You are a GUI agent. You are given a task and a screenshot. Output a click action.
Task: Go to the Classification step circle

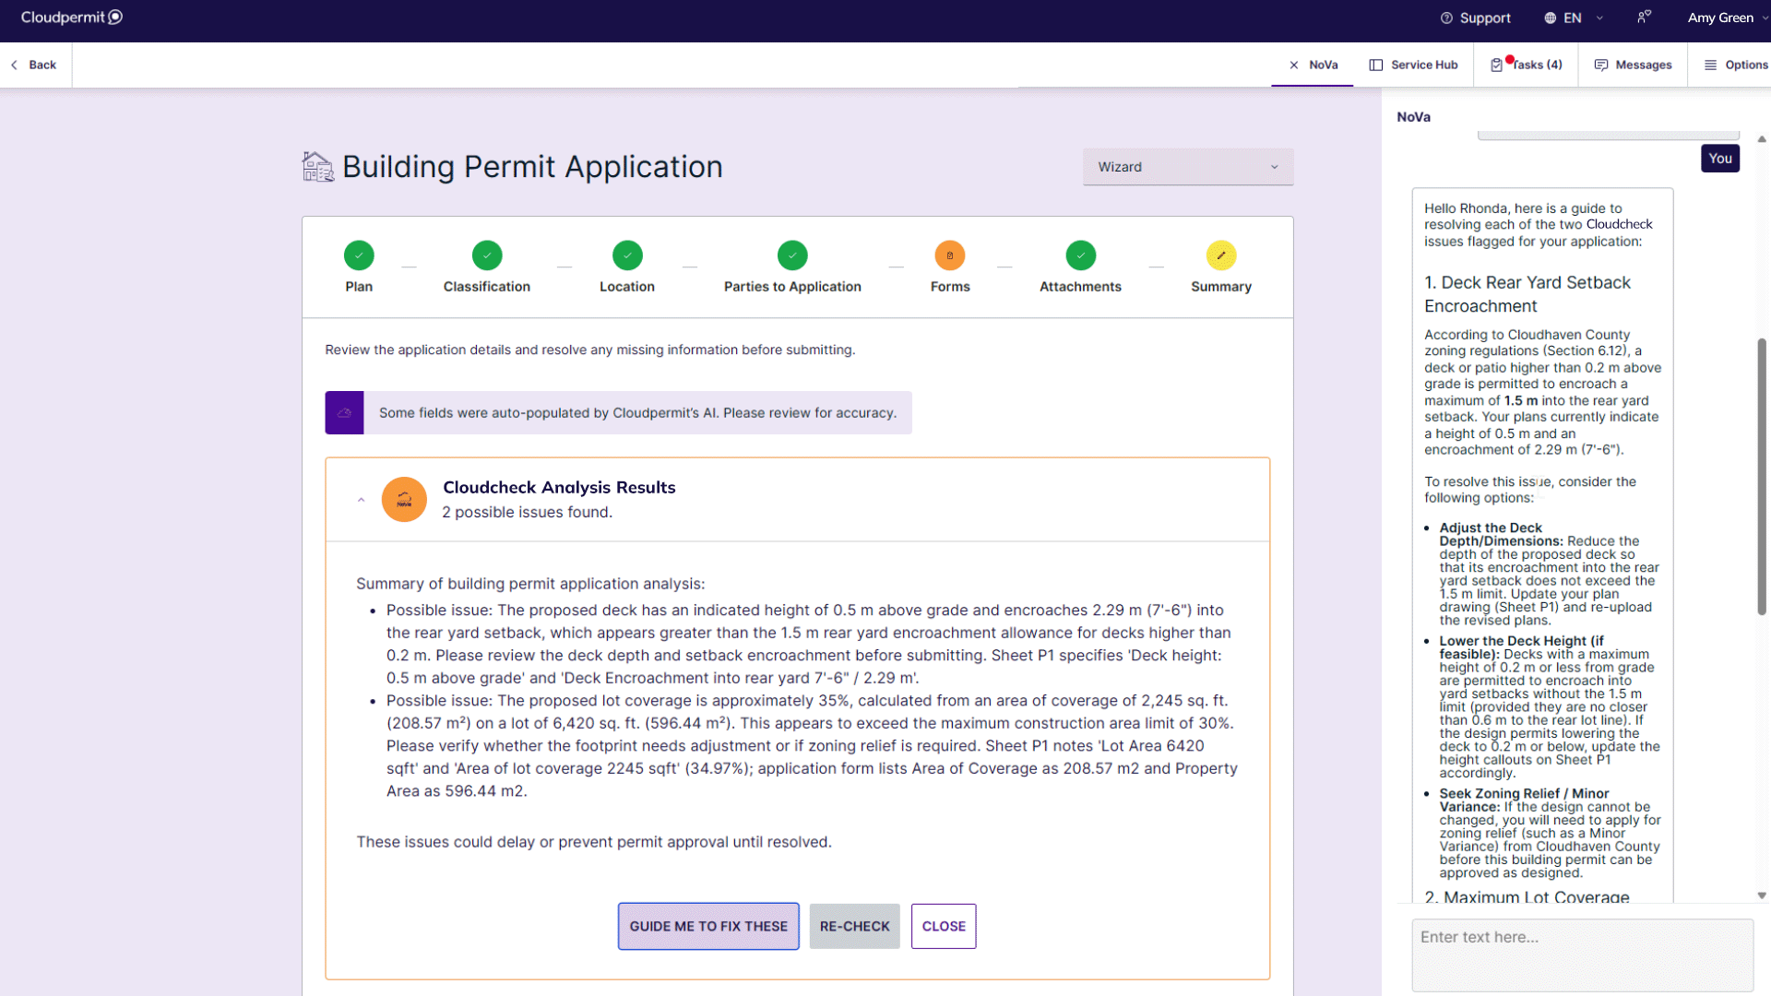tap(487, 255)
